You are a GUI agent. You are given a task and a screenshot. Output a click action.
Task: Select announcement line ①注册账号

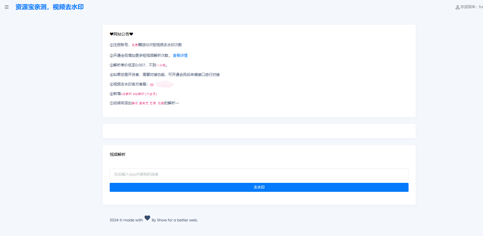coord(146,45)
